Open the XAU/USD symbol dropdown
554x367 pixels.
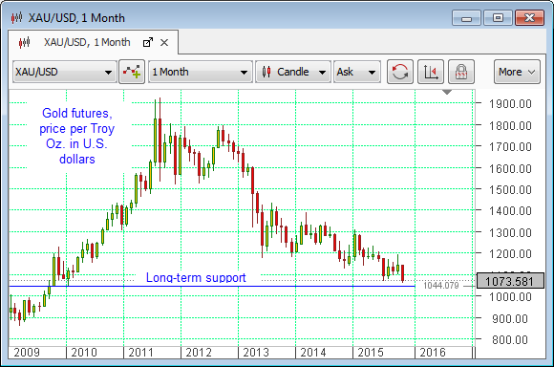click(65, 72)
